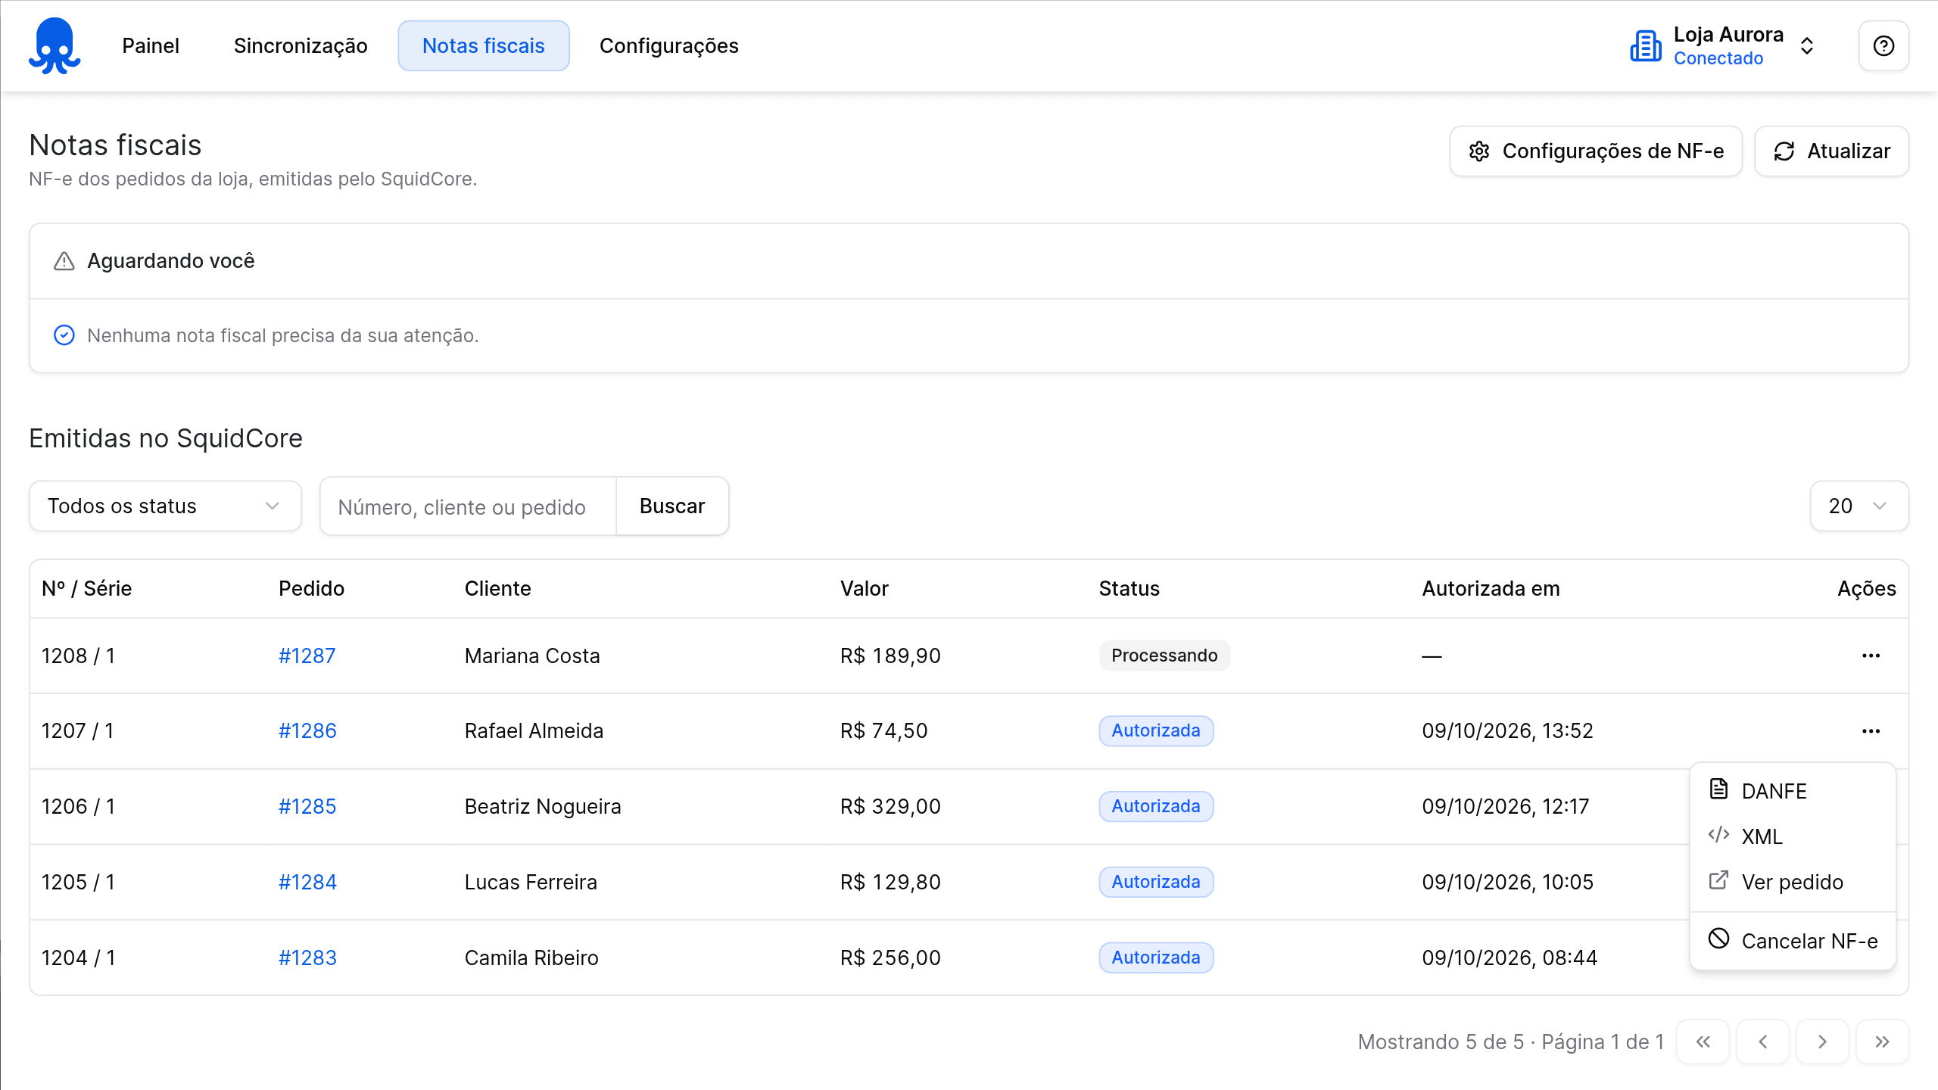Go to last page double-chevron button

point(1883,1042)
